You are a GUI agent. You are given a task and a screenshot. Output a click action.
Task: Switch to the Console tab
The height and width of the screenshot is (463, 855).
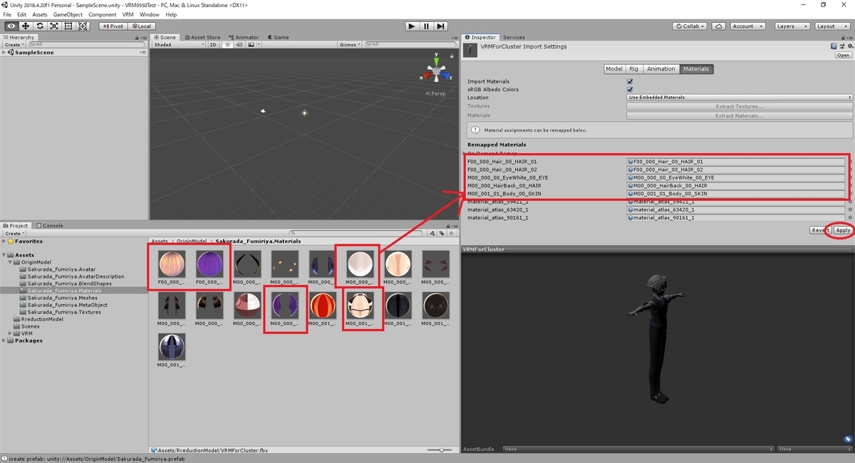coord(49,226)
